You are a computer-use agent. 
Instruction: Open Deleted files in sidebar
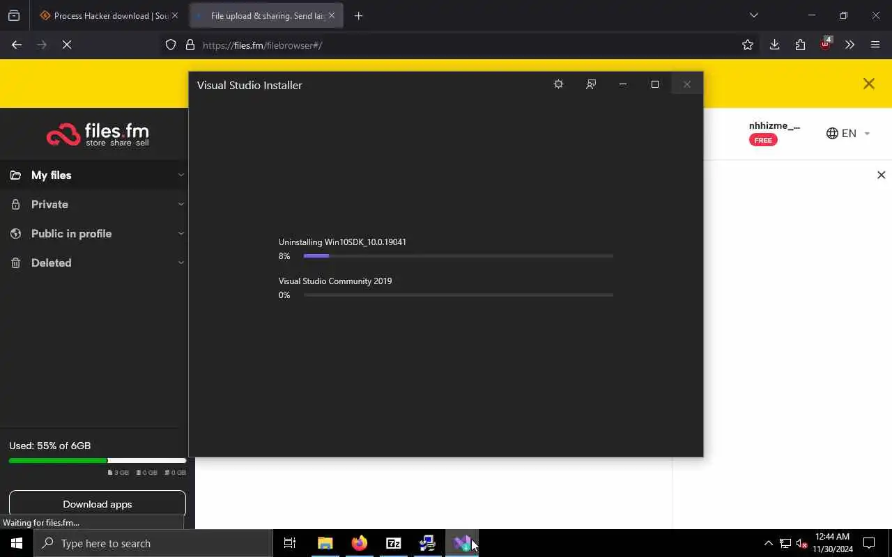51,262
